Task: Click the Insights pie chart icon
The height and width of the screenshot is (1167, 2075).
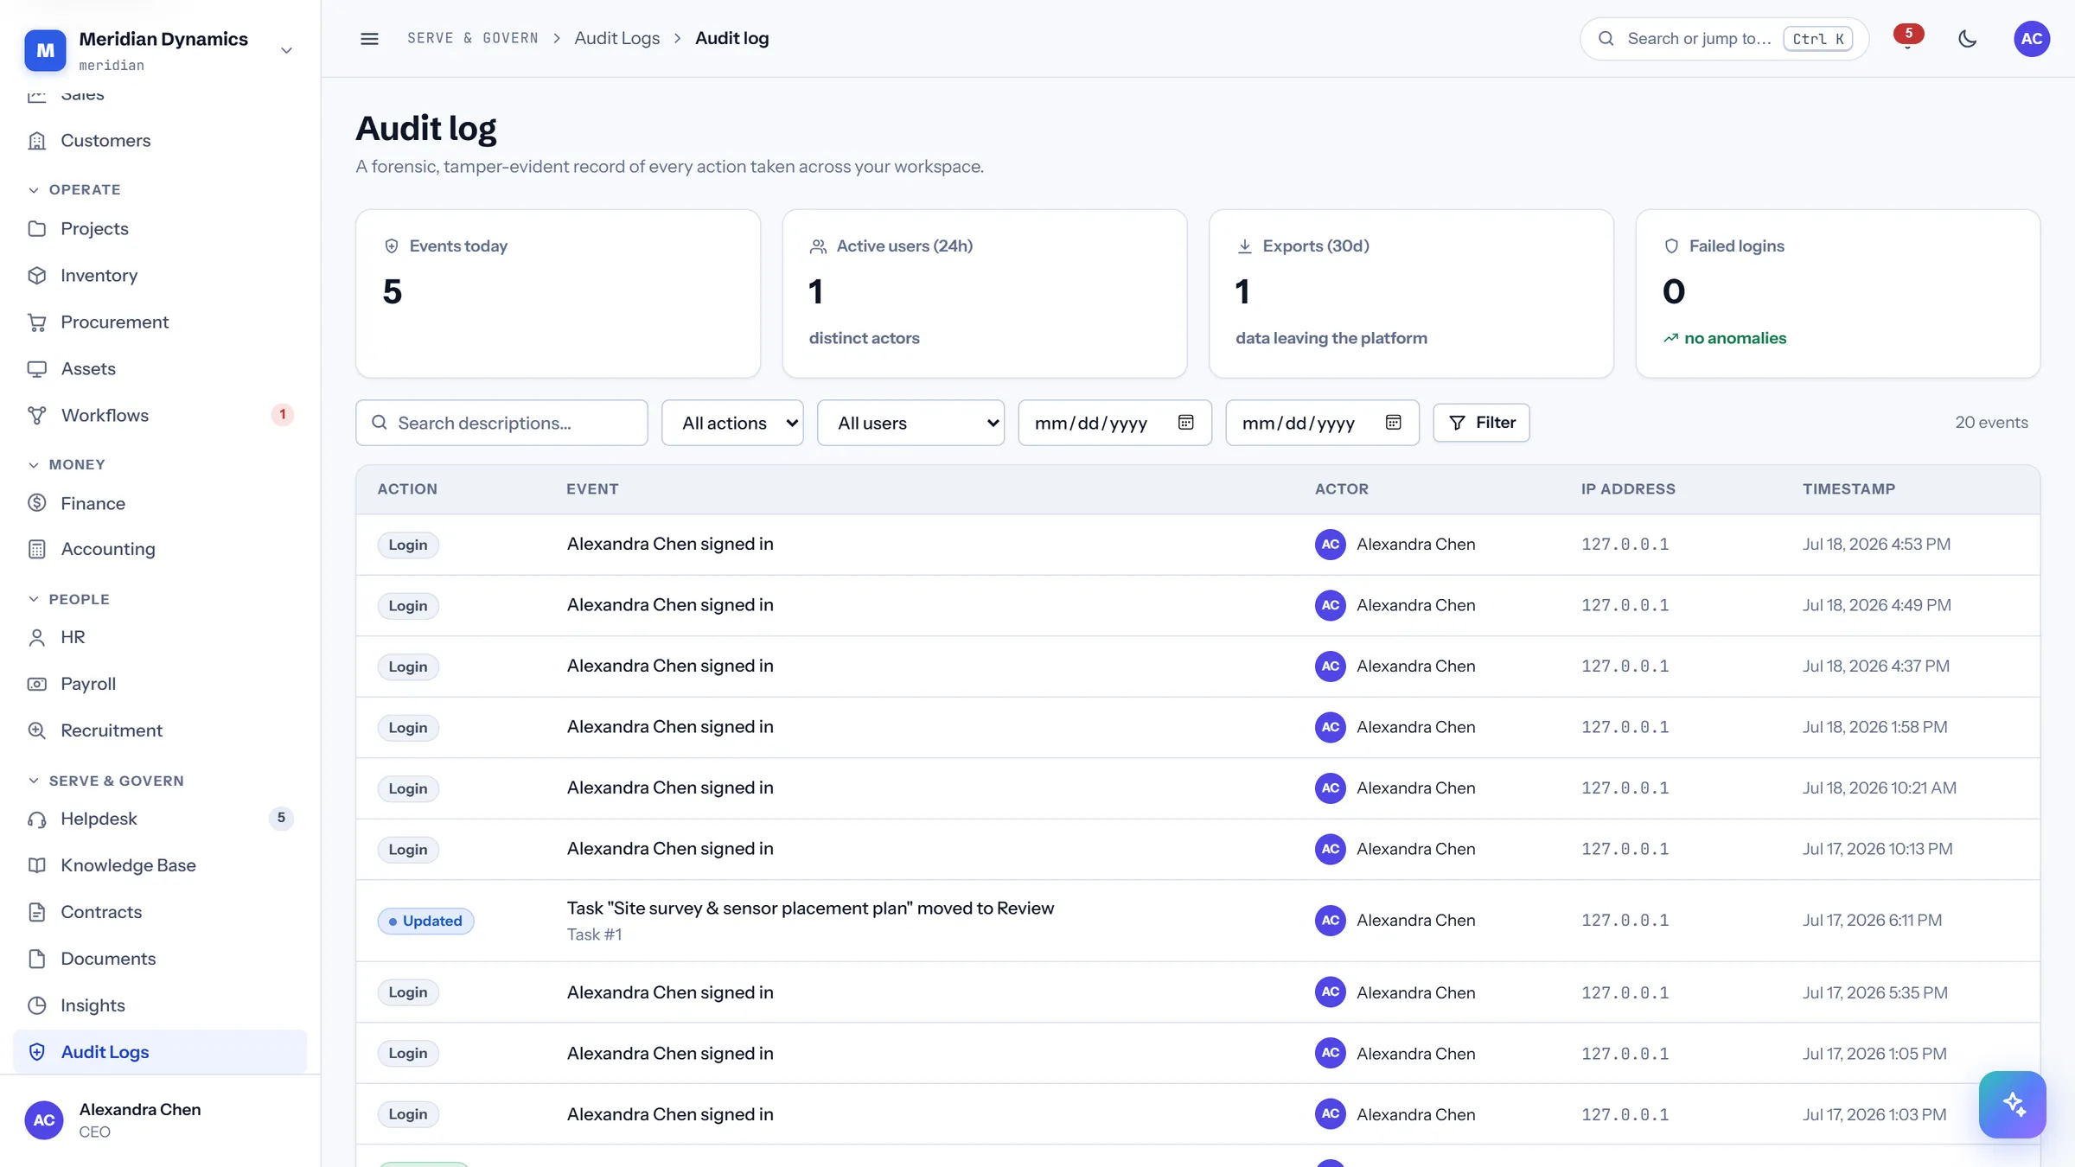Action: [x=36, y=1005]
